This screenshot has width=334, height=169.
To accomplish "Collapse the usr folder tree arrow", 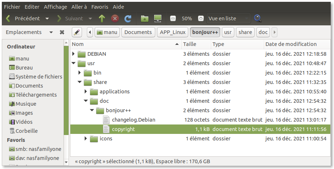I will pyautogui.click(x=74, y=63).
